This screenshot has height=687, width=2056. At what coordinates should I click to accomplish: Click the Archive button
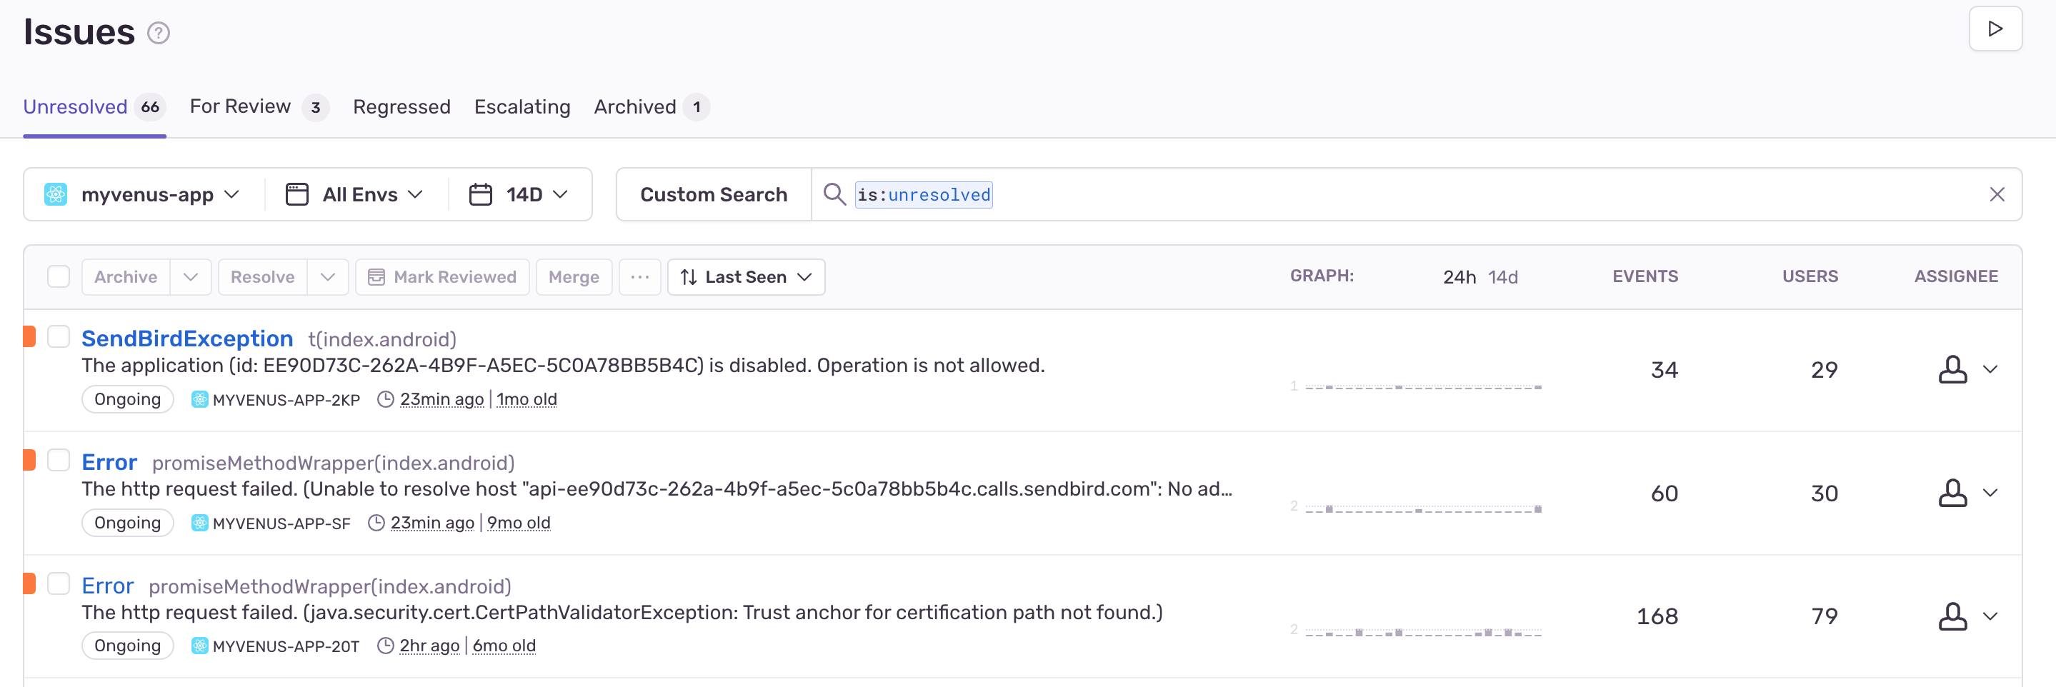click(x=125, y=277)
